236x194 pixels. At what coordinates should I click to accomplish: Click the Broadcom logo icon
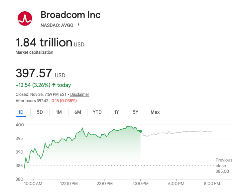point(25,19)
